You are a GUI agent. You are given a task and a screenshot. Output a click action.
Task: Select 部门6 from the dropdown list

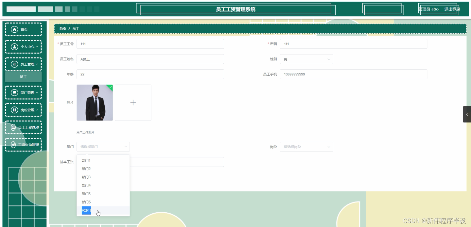(x=103, y=202)
